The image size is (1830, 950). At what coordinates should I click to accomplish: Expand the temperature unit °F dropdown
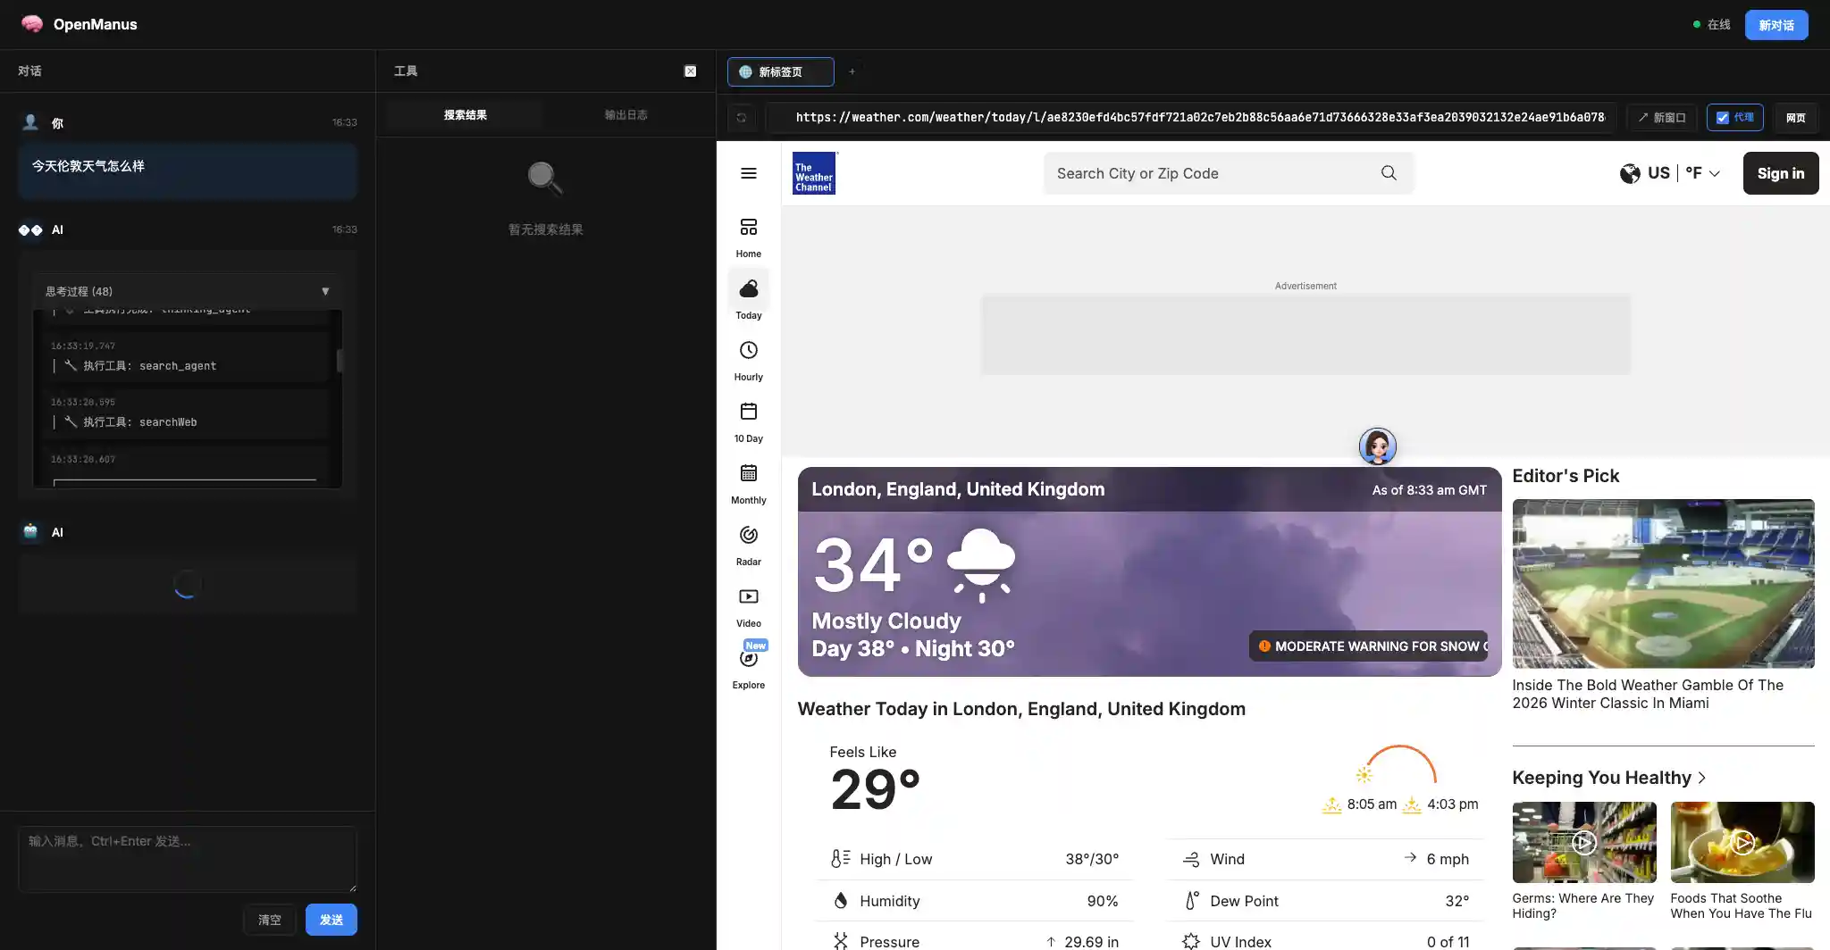pyautogui.click(x=1700, y=172)
